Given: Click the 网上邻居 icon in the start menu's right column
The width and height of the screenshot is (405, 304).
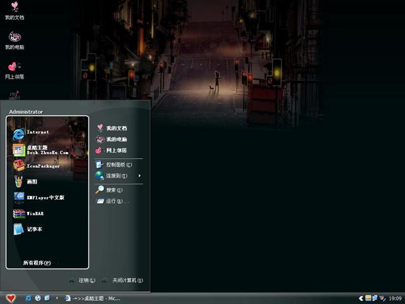Looking at the screenshot, I should [x=99, y=150].
